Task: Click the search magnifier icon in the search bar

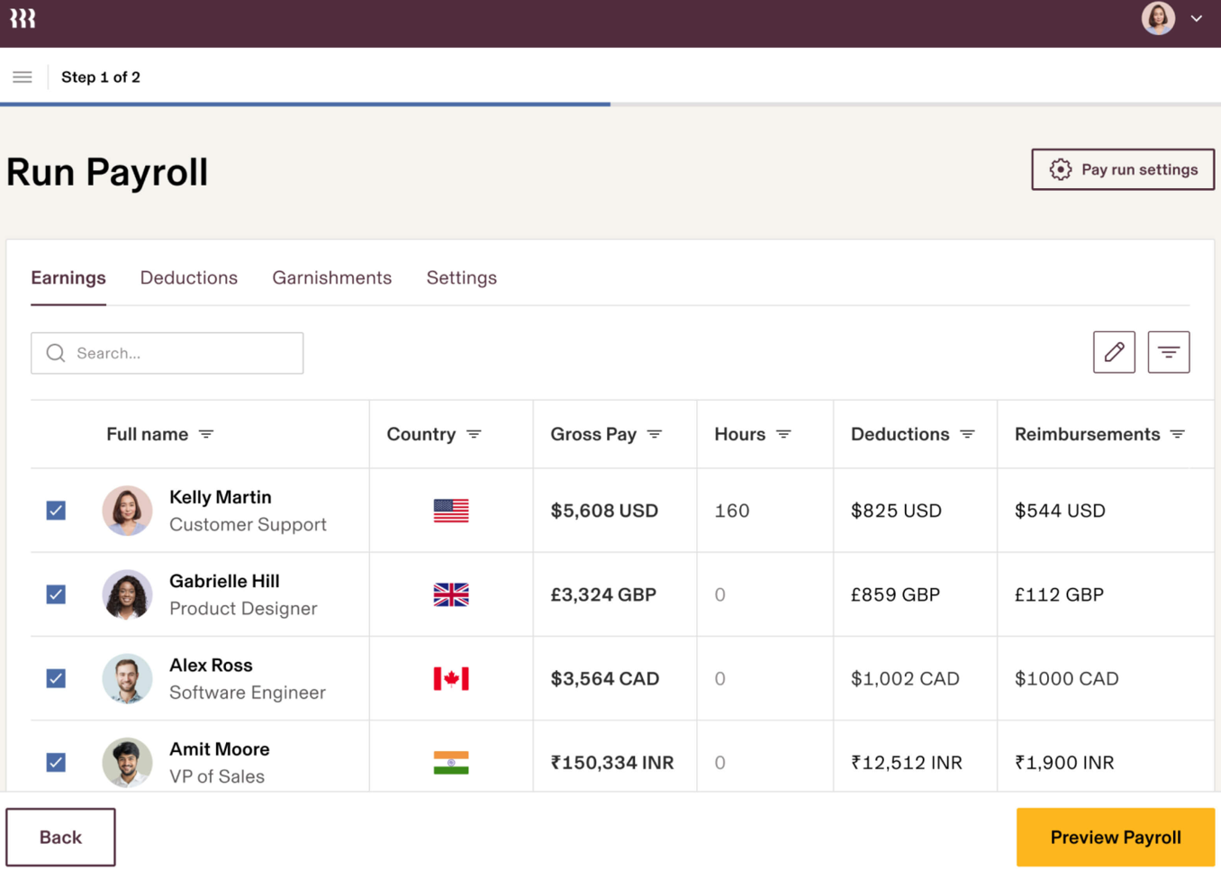Action: 55,352
